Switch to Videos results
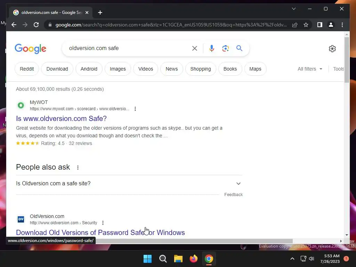356x267 pixels. [146, 69]
